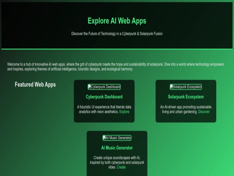Click the broken Cyberpunk Dashboard image
Screen dimensions: 234x176
coord(104,87)
